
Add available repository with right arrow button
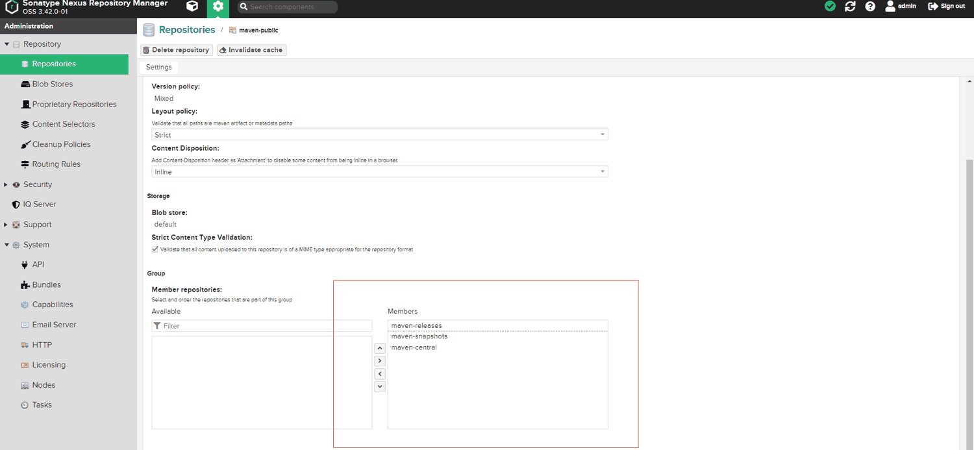point(381,361)
